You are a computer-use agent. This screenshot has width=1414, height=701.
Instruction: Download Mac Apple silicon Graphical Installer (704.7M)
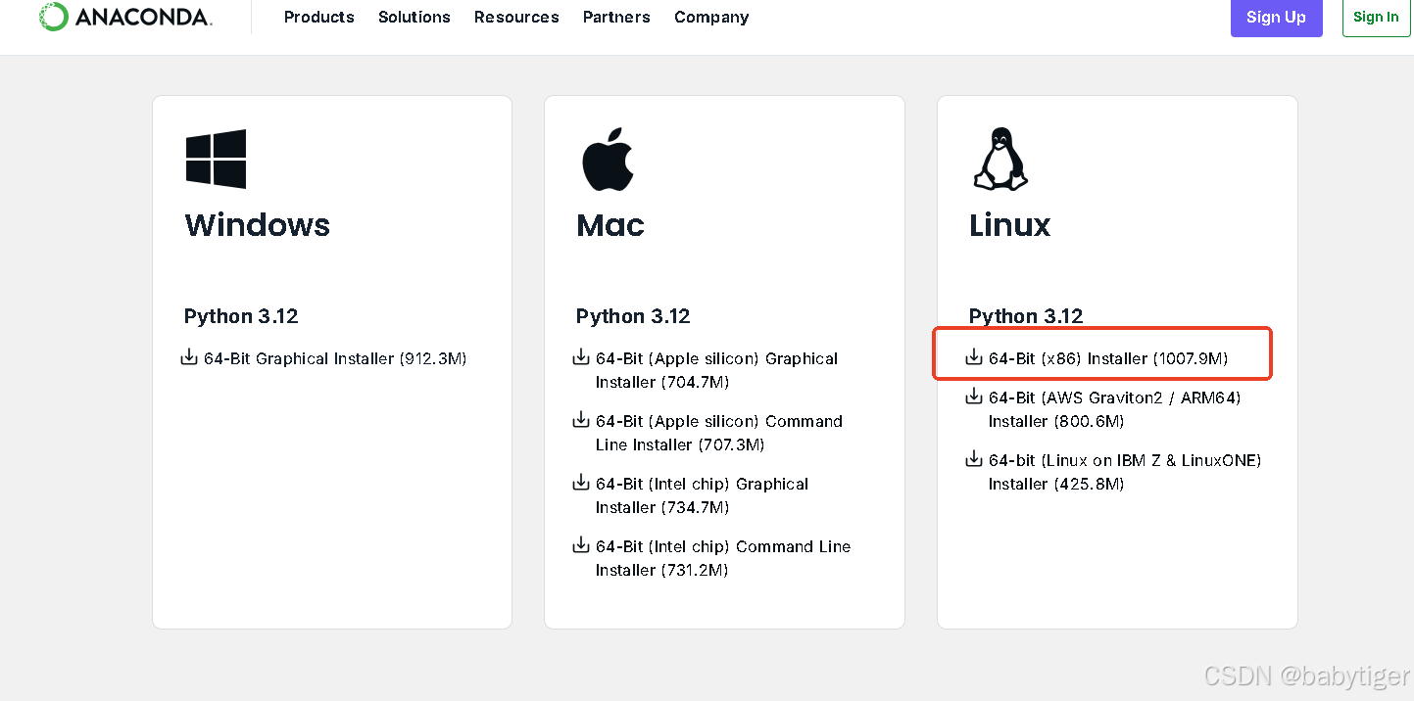click(x=716, y=370)
